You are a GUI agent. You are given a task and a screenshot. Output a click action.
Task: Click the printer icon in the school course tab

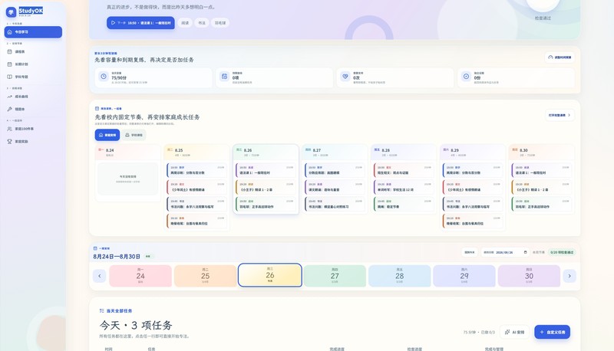point(127,135)
